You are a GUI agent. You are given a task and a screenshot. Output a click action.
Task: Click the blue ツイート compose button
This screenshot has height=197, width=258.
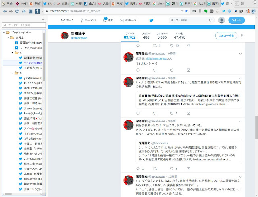(x=237, y=20)
